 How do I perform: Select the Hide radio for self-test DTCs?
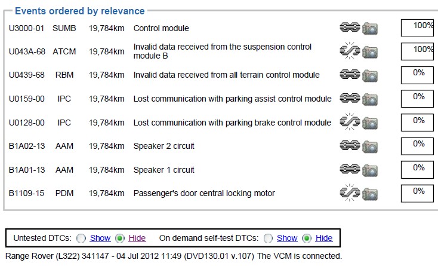(307, 238)
